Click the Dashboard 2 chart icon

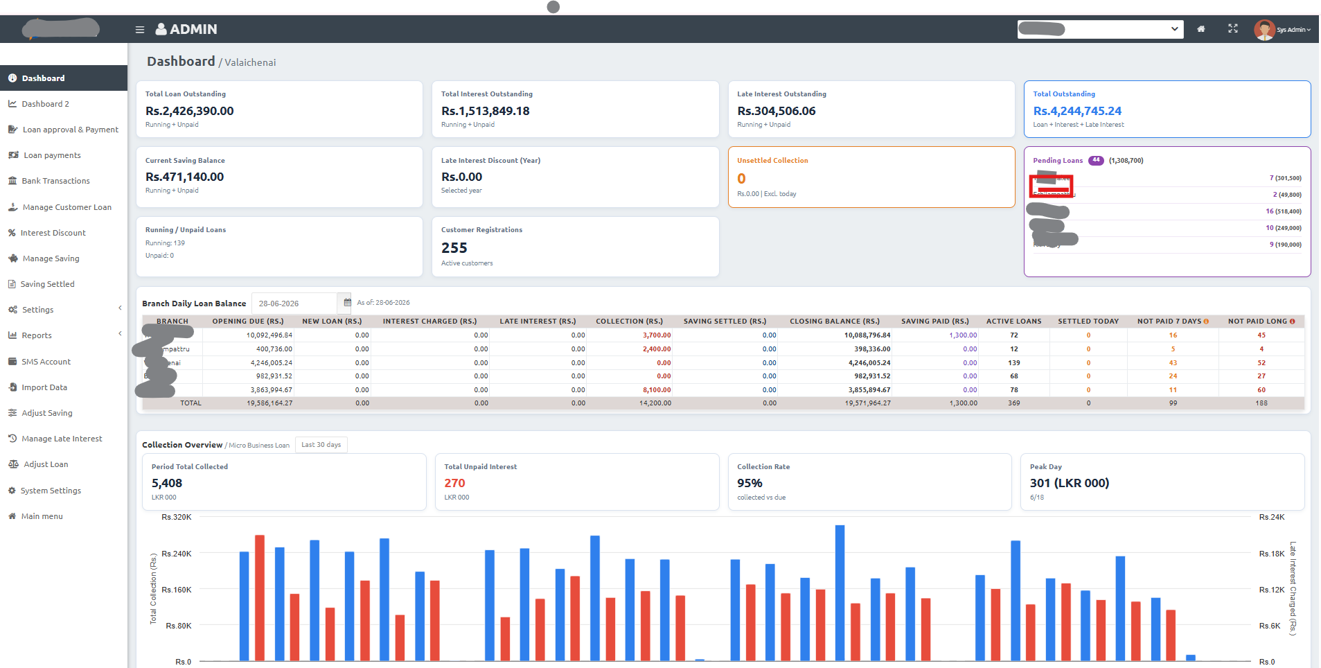point(12,104)
